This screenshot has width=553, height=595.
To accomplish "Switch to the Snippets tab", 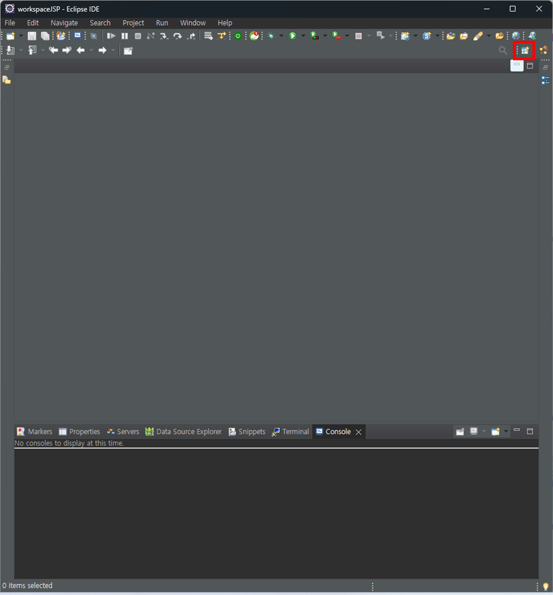I will coord(247,432).
